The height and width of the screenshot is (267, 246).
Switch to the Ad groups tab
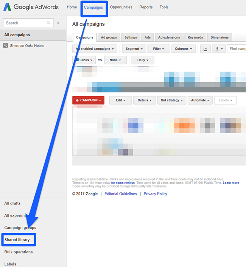coord(109,37)
